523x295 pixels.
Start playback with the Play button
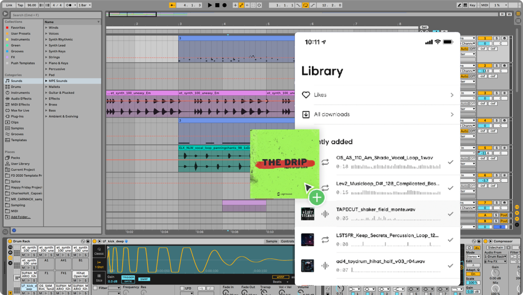[210, 5]
